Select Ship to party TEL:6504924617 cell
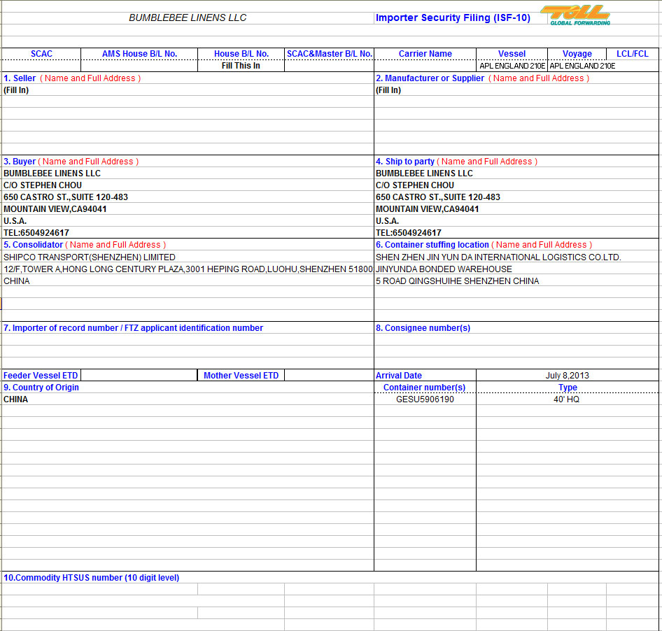The height and width of the screenshot is (631, 662). [516, 232]
